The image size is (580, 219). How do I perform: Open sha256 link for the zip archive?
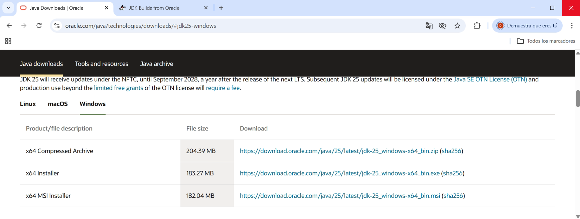tap(451, 151)
